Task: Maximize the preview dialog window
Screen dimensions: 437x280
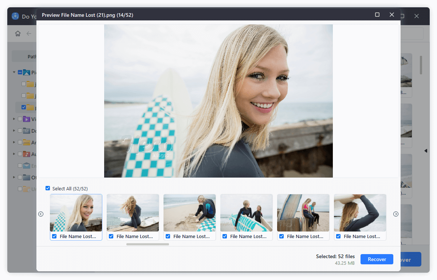Action: (x=377, y=15)
